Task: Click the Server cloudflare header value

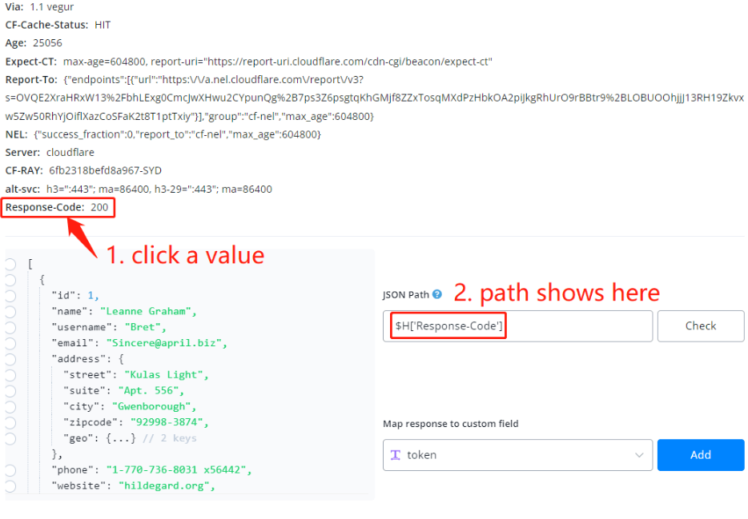Action: click(x=70, y=152)
